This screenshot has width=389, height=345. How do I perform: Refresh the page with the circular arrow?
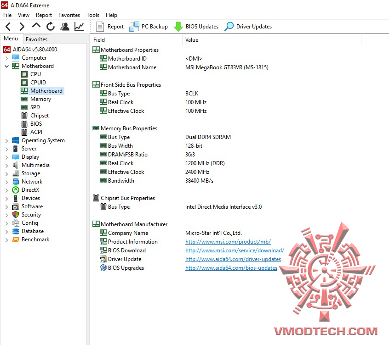point(51,27)
